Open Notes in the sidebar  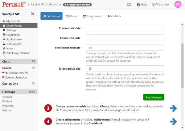[x=8, y=48]
